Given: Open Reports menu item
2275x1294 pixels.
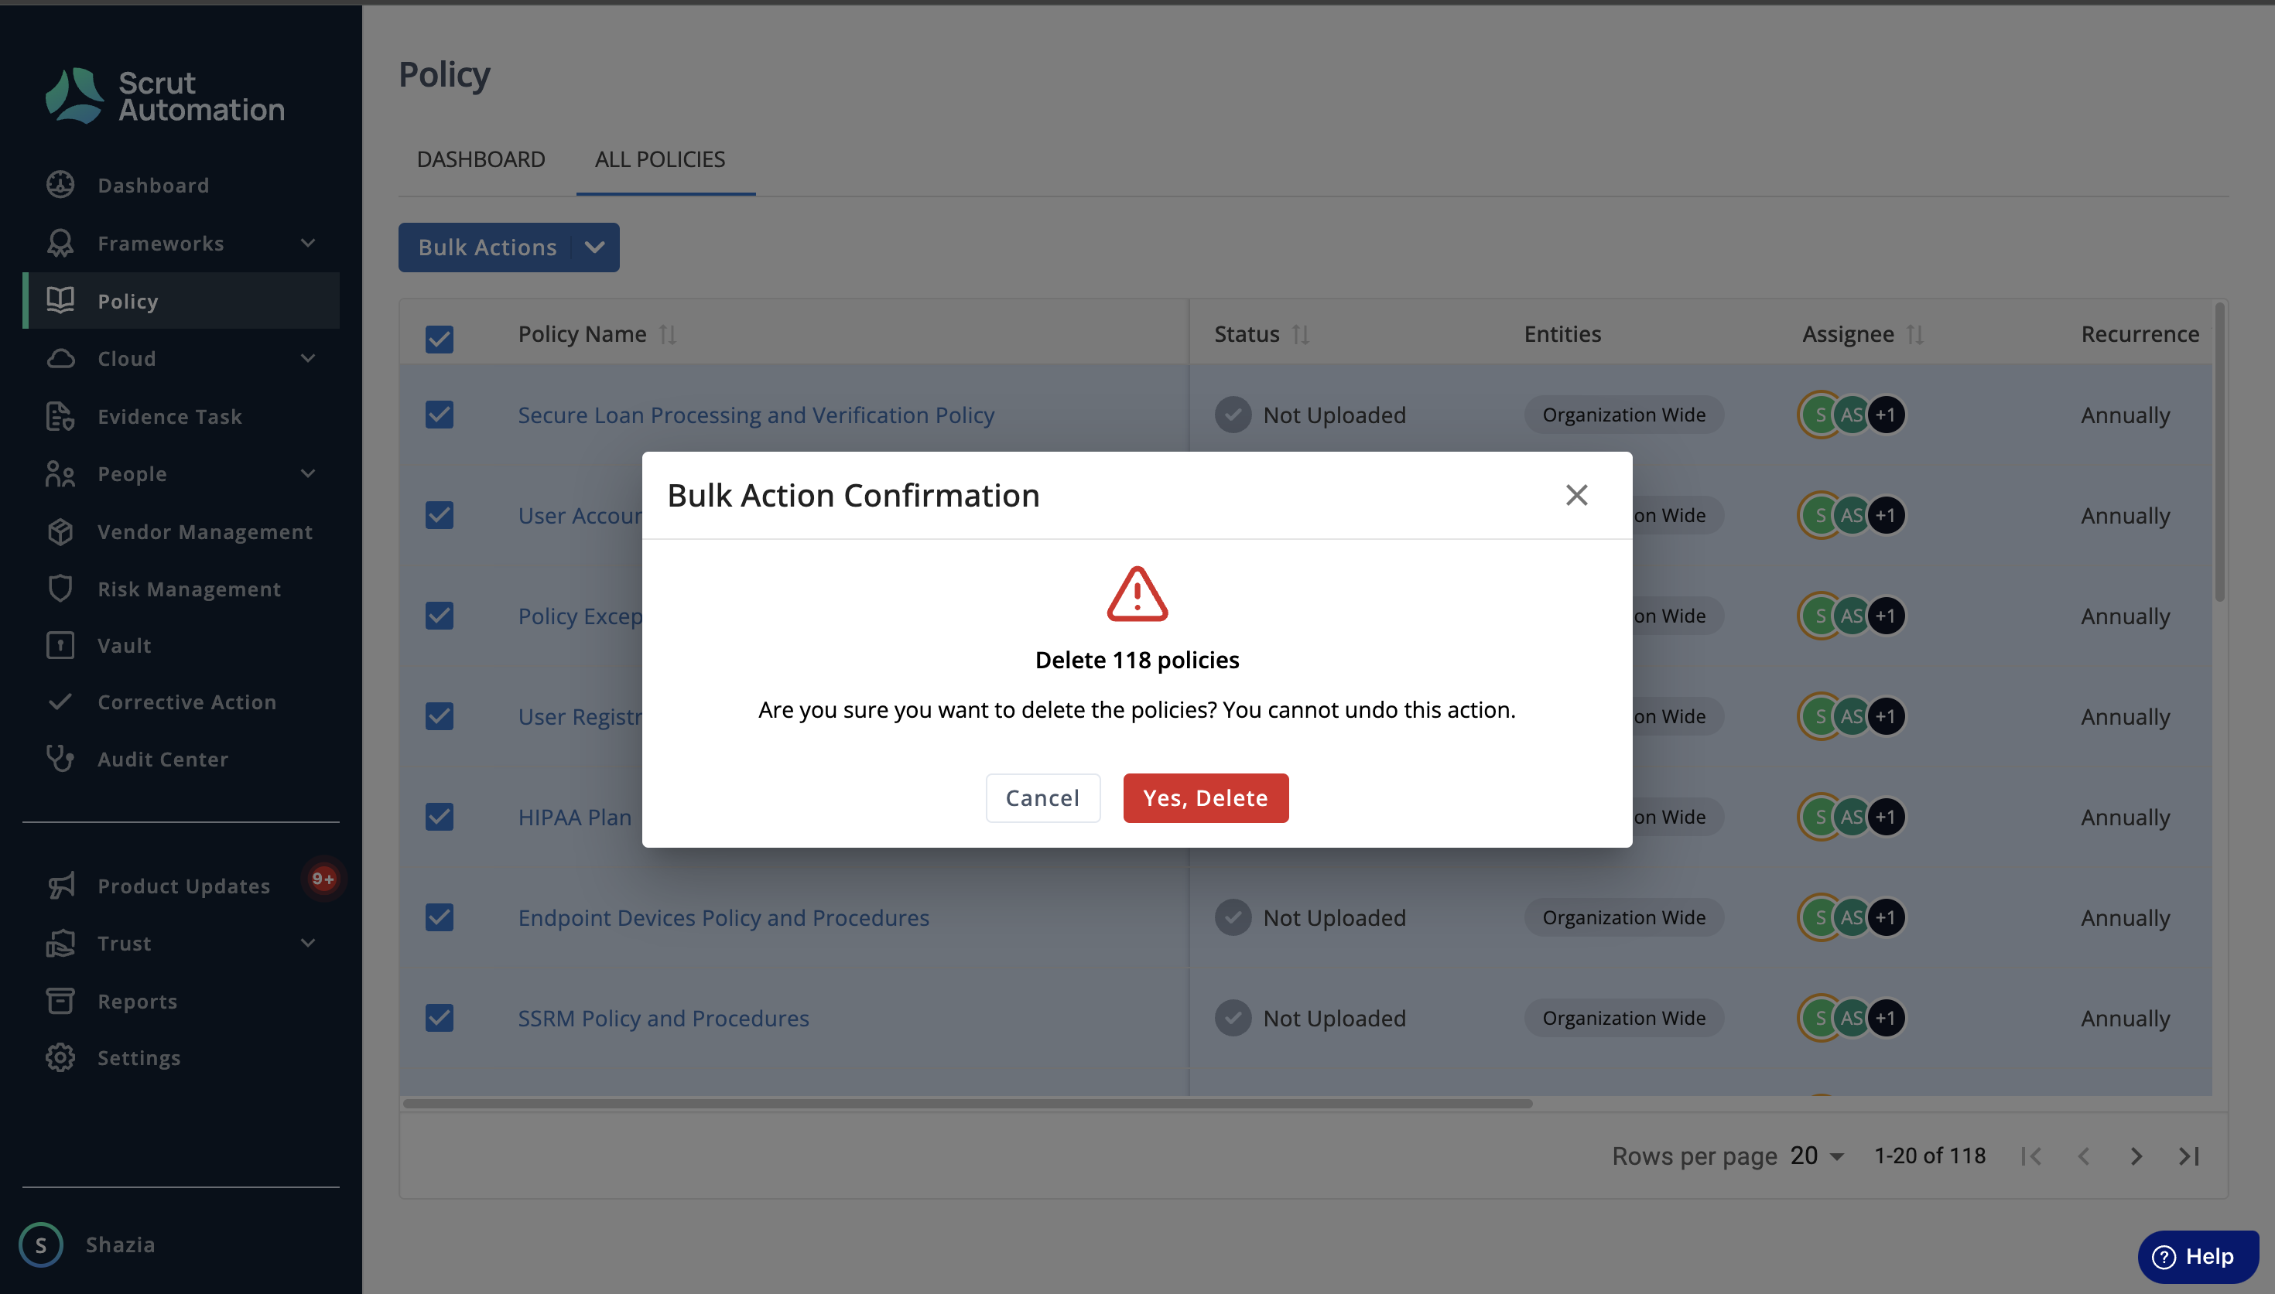Looking at the screenshot, I should (180, 1001).
